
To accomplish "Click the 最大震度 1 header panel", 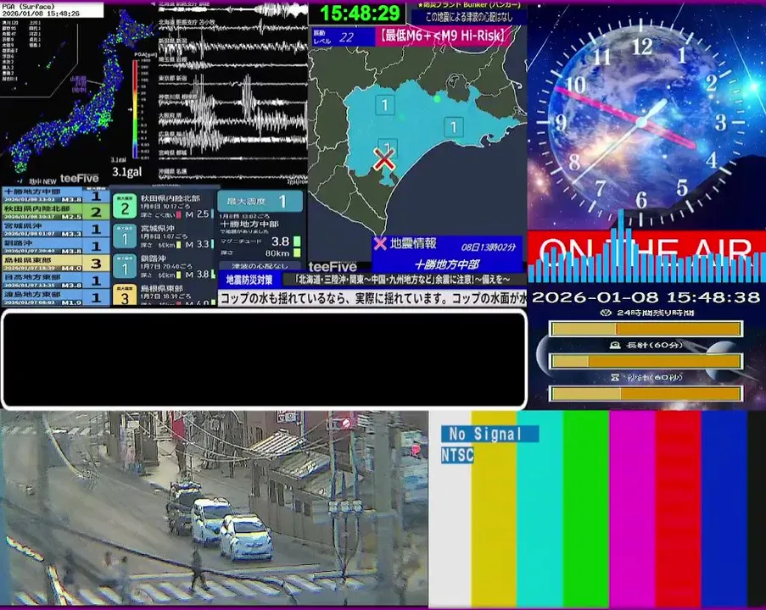I will coord(260,201).
